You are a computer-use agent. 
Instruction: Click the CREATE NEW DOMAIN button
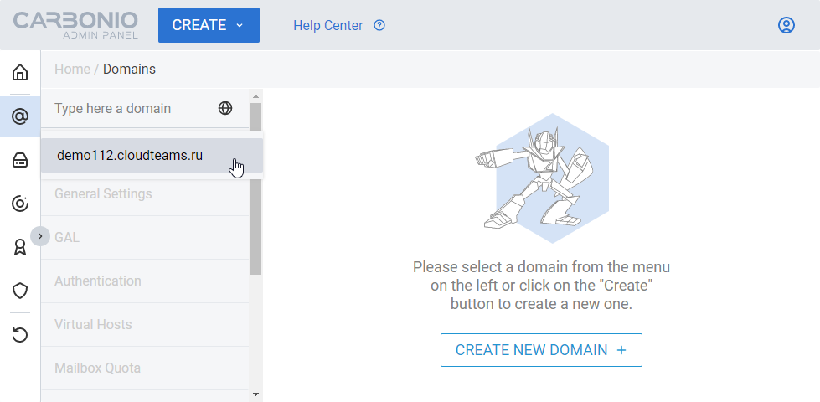[x=541, y=350]
